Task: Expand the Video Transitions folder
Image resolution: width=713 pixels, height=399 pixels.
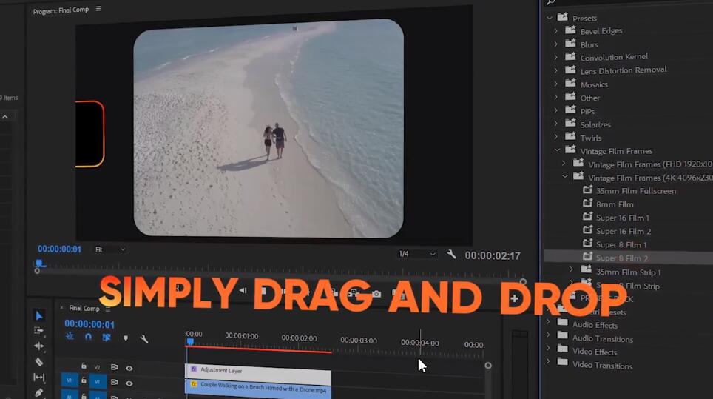Action: click(x=548, y=361)
